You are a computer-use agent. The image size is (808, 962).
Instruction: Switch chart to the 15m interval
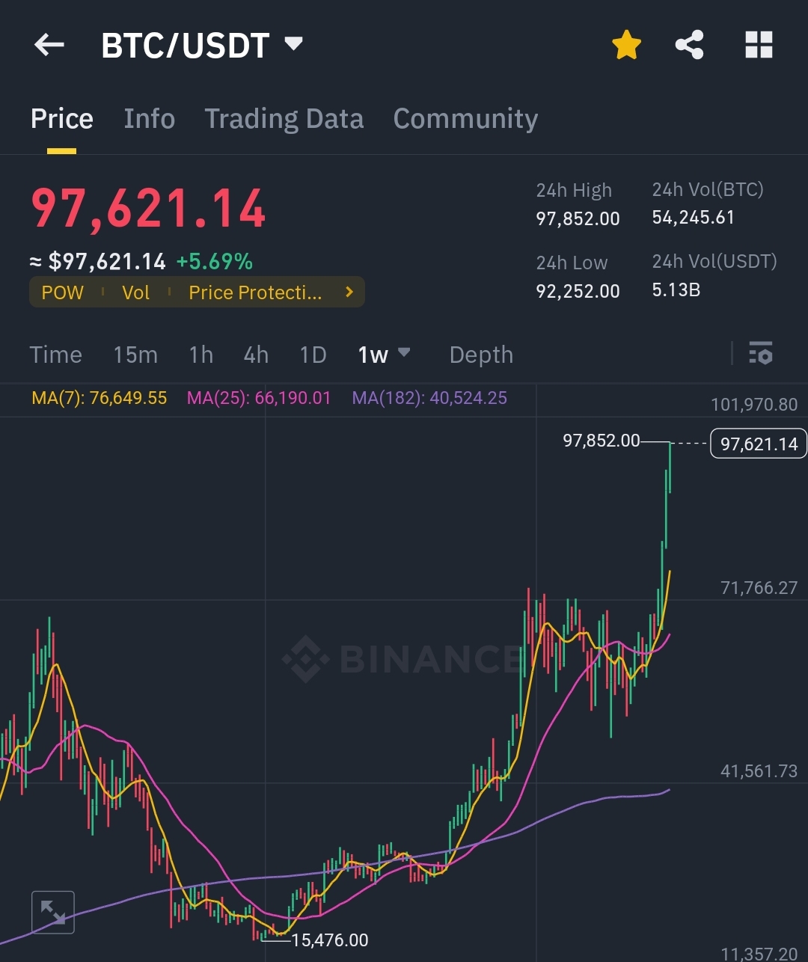point(135,355)
